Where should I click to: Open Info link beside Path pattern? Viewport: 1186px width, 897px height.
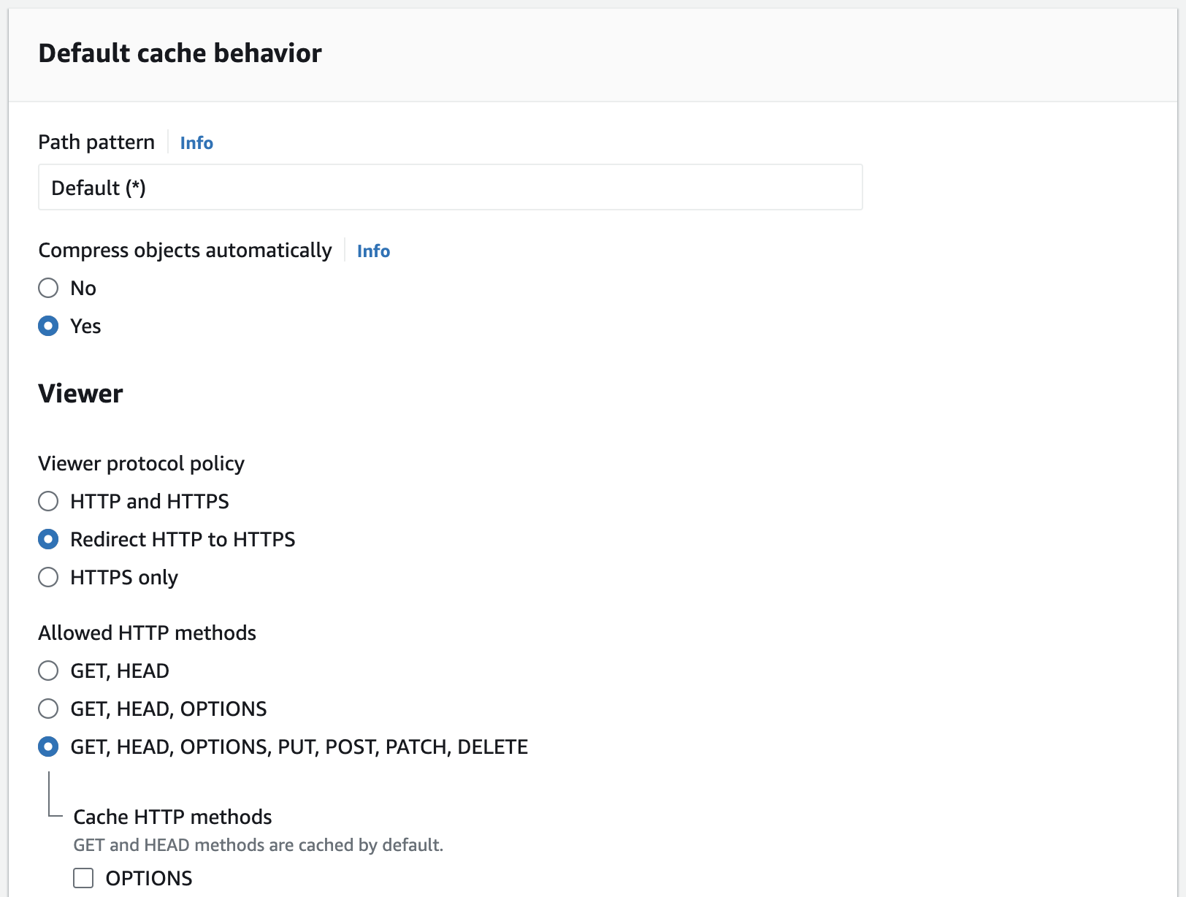(x=196, y=142)
